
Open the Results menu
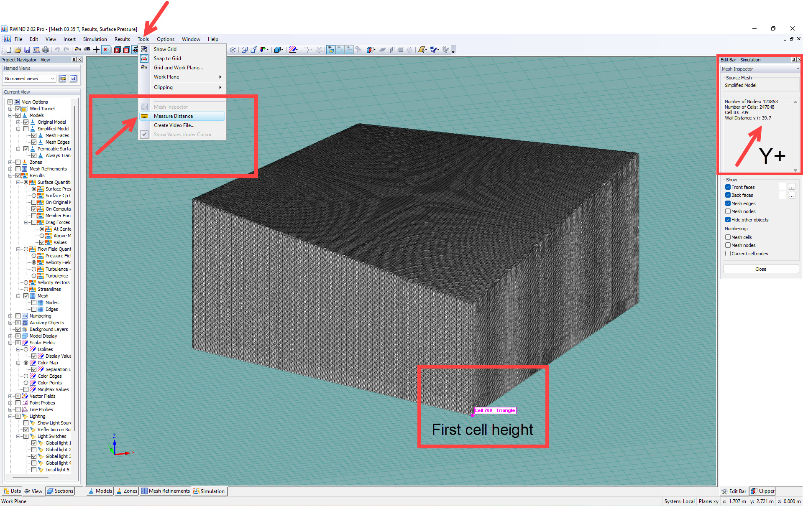pos(122,39)
